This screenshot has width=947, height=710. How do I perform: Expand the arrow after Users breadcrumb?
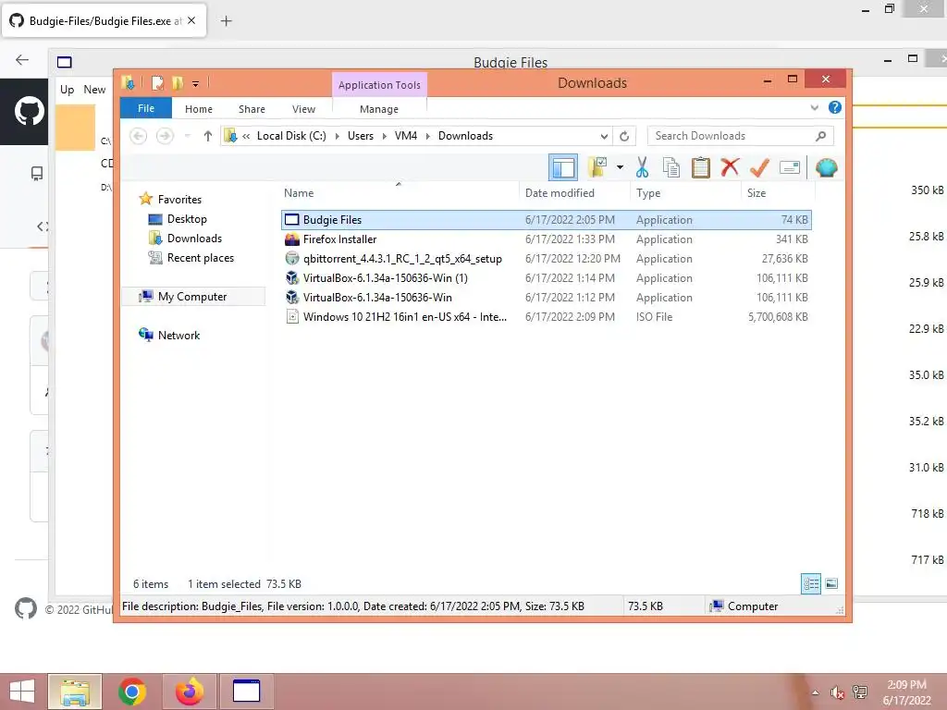coord(384,136)
